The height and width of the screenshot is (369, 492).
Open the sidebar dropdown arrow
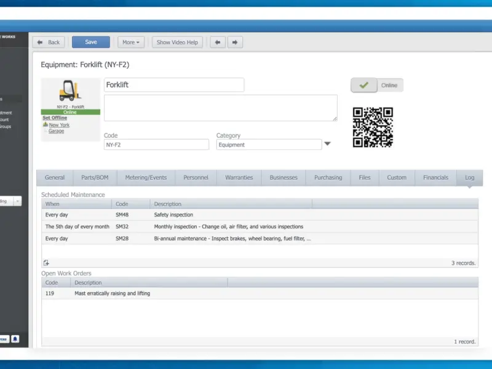tap(18, 201)
